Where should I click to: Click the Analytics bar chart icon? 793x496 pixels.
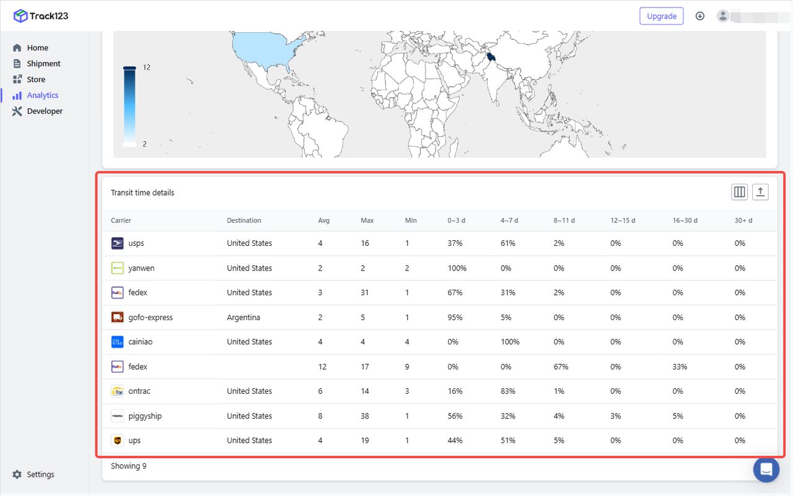[x=17, y=95]
